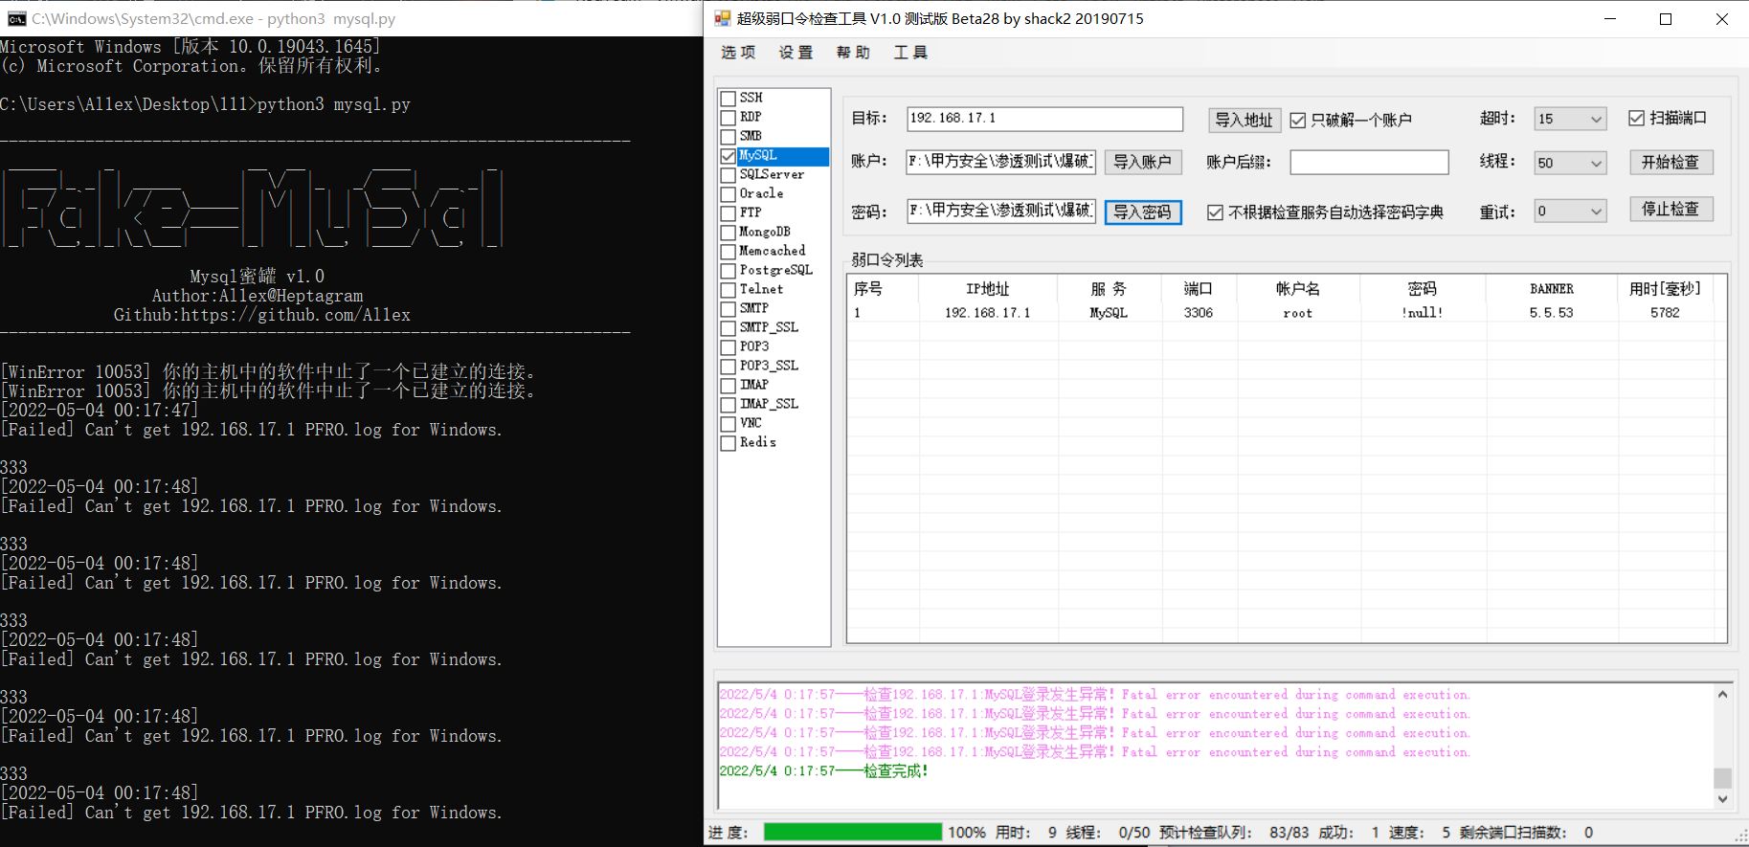
Task: Open the 超时 dropdown showing 15
Action: pyautogui.click(x=1570, y=119)
